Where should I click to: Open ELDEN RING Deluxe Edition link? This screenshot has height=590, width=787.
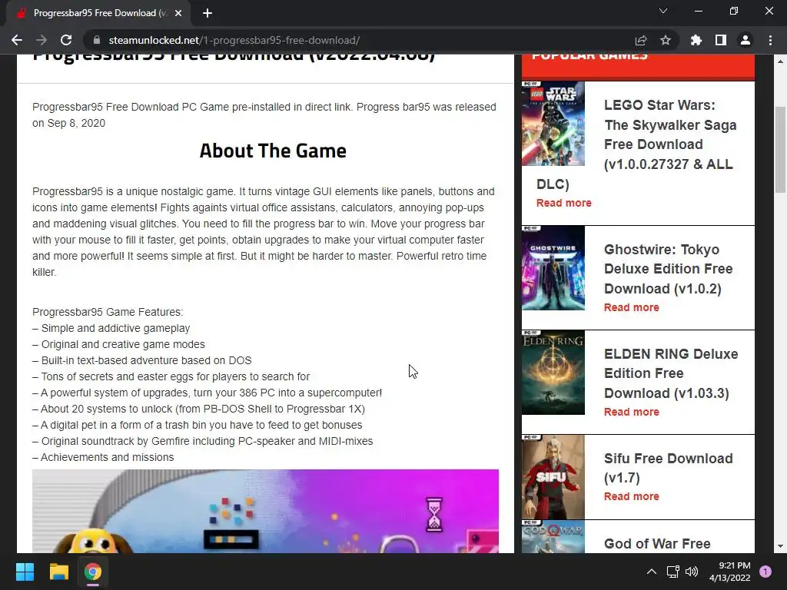tap(671, 373)
